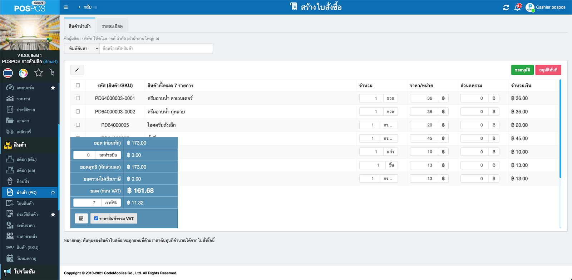The image size is (572, 280).
Task: Toggle the hamburger sidebar menu
Action: tap(66, 7)
